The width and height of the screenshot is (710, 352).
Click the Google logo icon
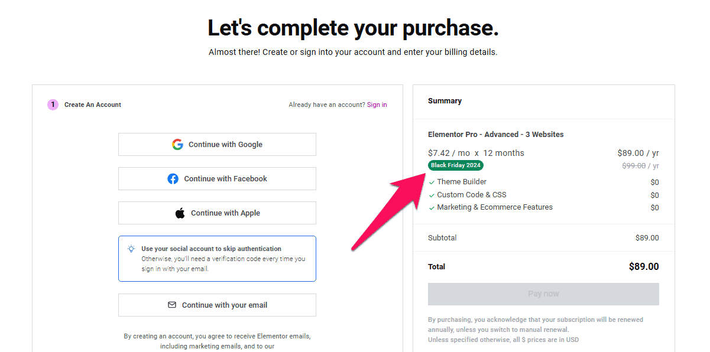pos(177,145)
